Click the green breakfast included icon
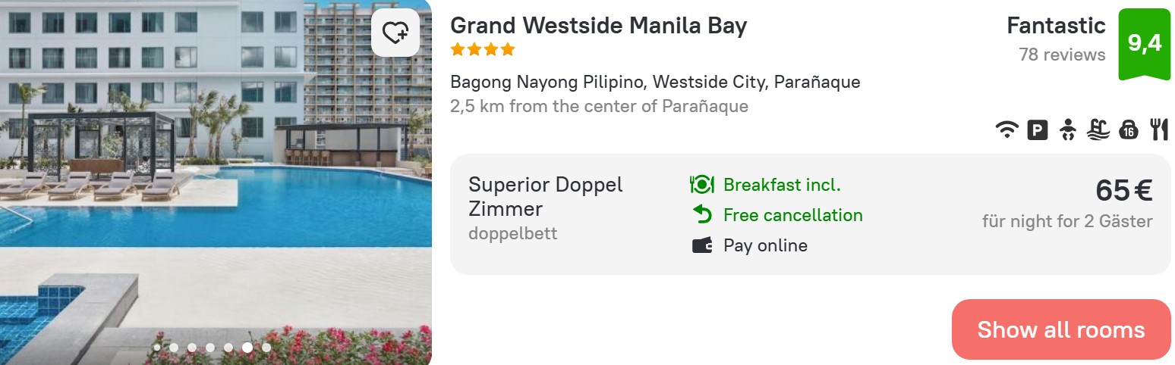The image size is (1175, 365). pos(702,185)
